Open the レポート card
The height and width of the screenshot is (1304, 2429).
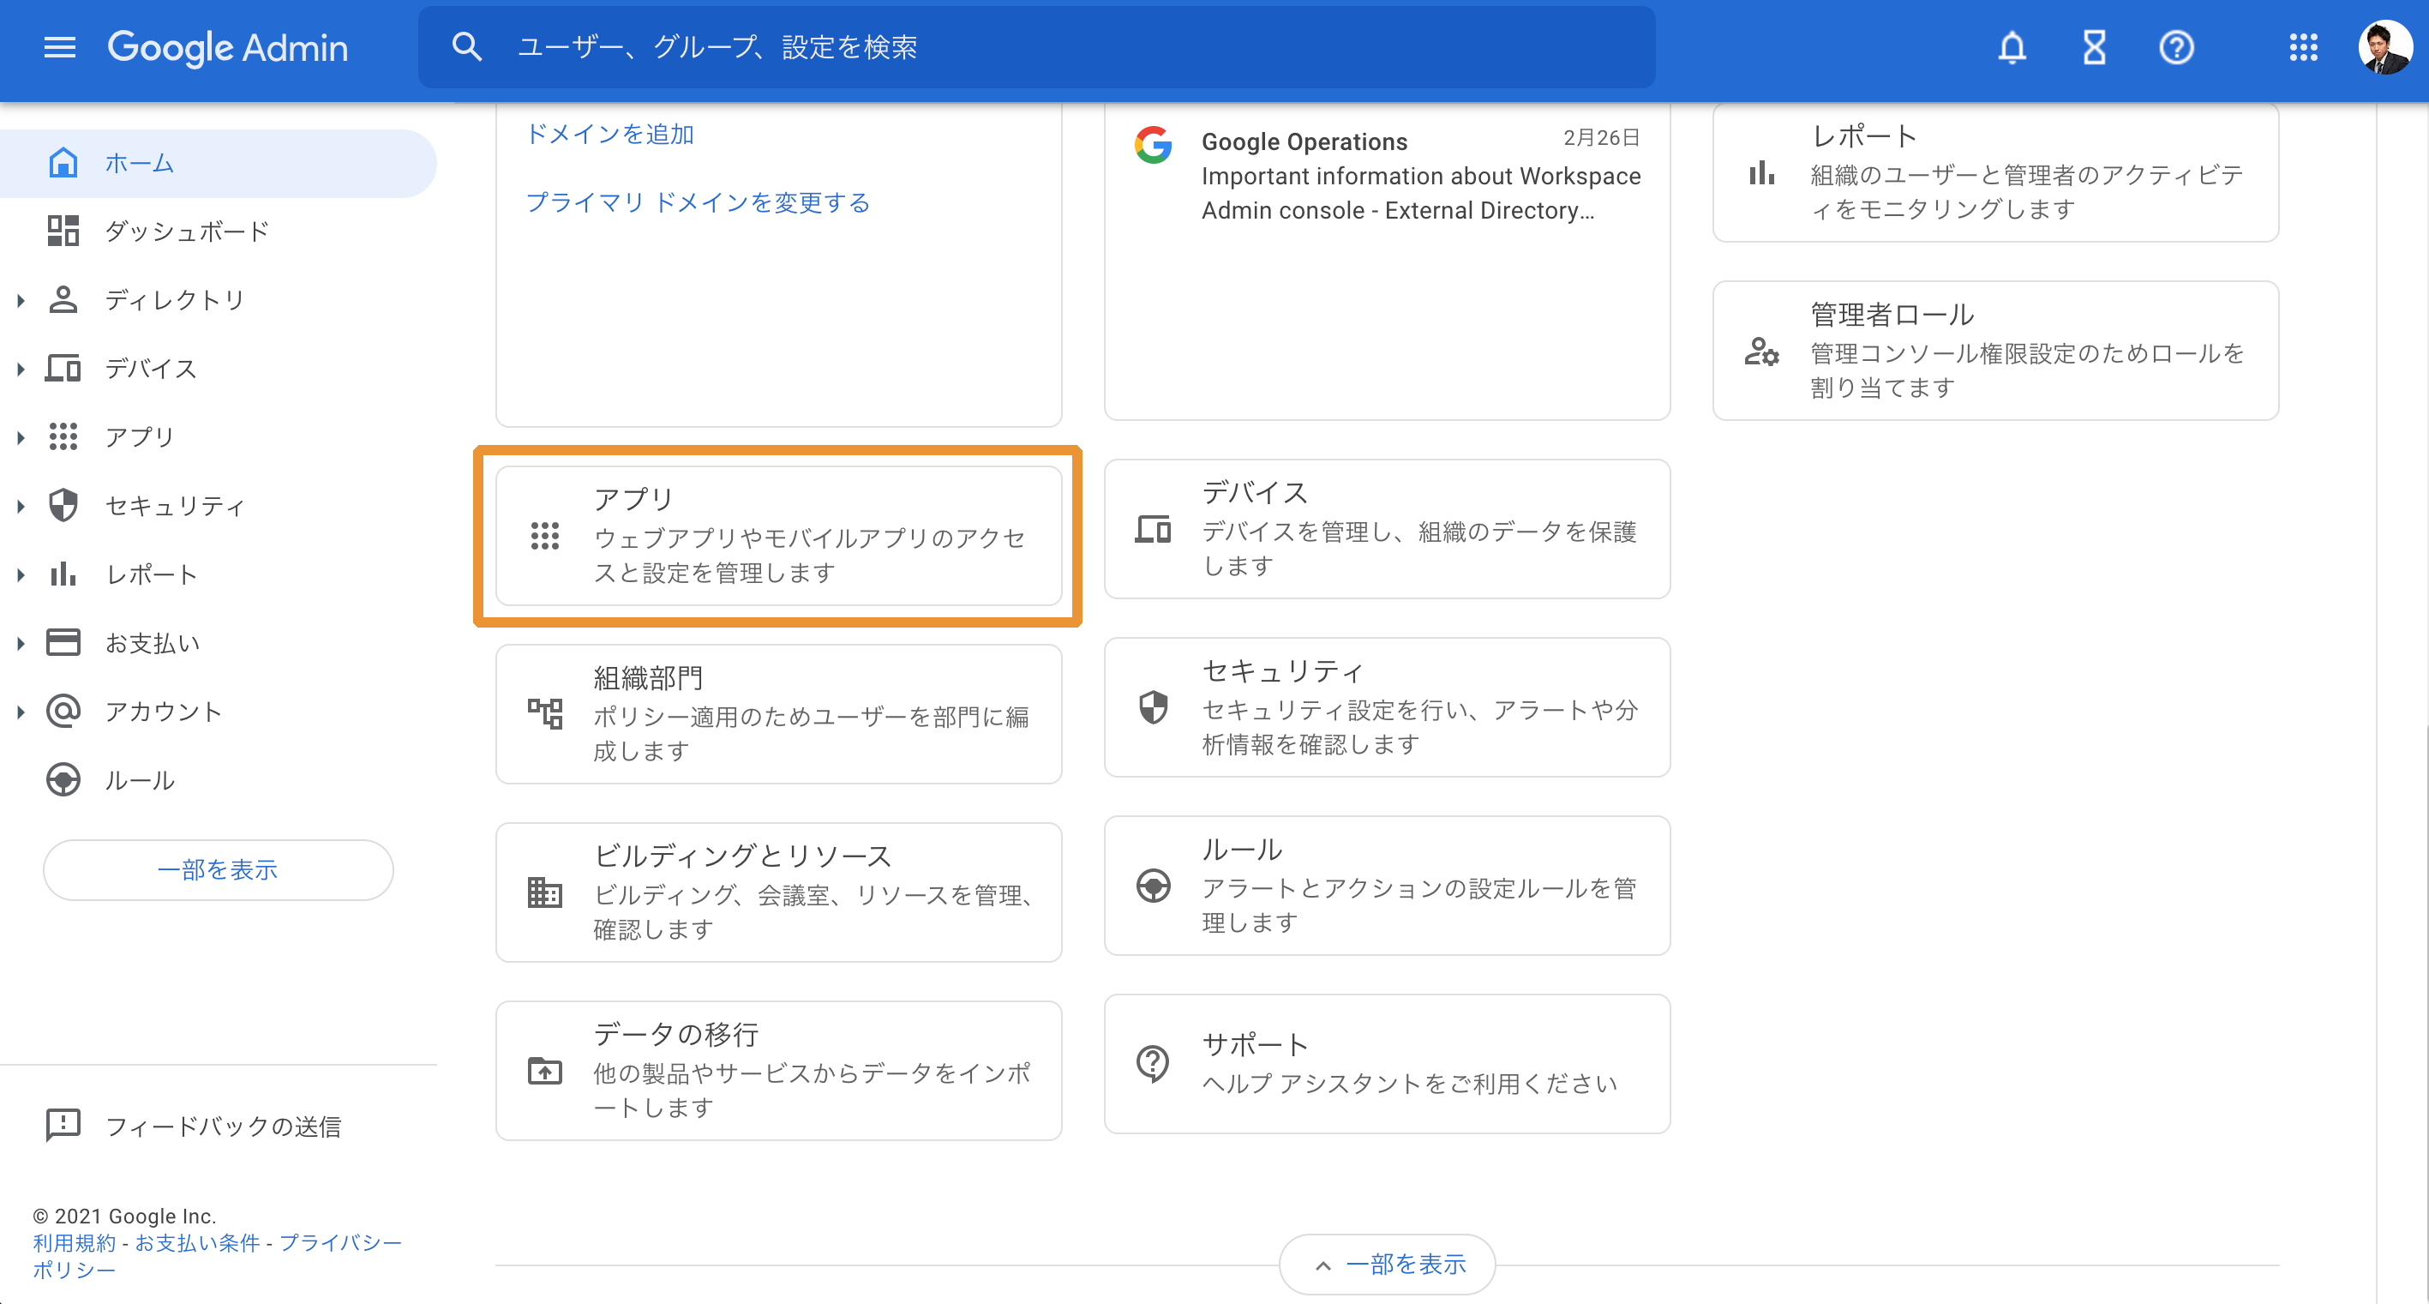click(1995, 172)
